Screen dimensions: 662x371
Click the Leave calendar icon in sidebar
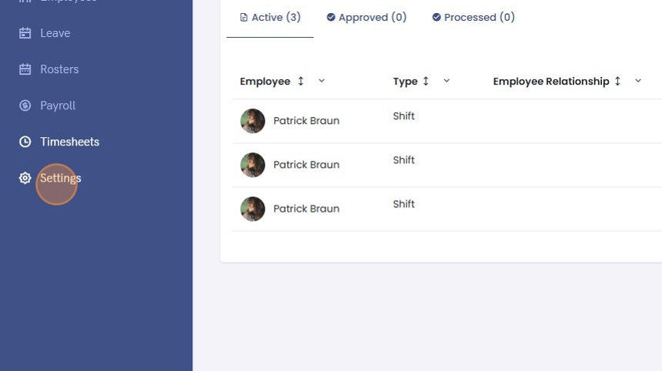[x=25, y=33]
